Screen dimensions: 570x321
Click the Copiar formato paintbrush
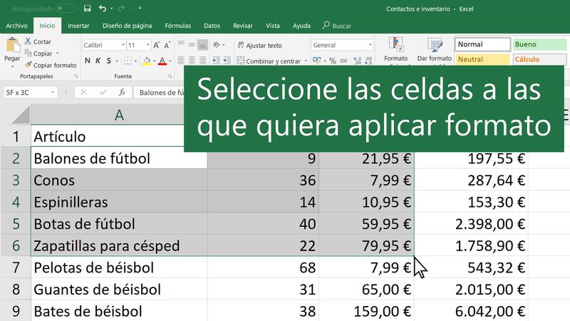coord(28,65)
